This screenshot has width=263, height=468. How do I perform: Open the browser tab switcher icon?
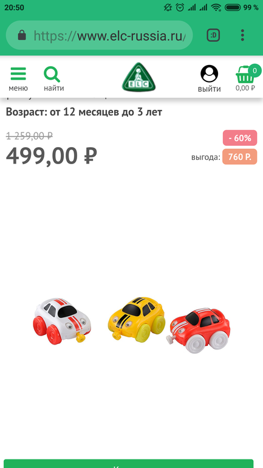click(214, 35)
